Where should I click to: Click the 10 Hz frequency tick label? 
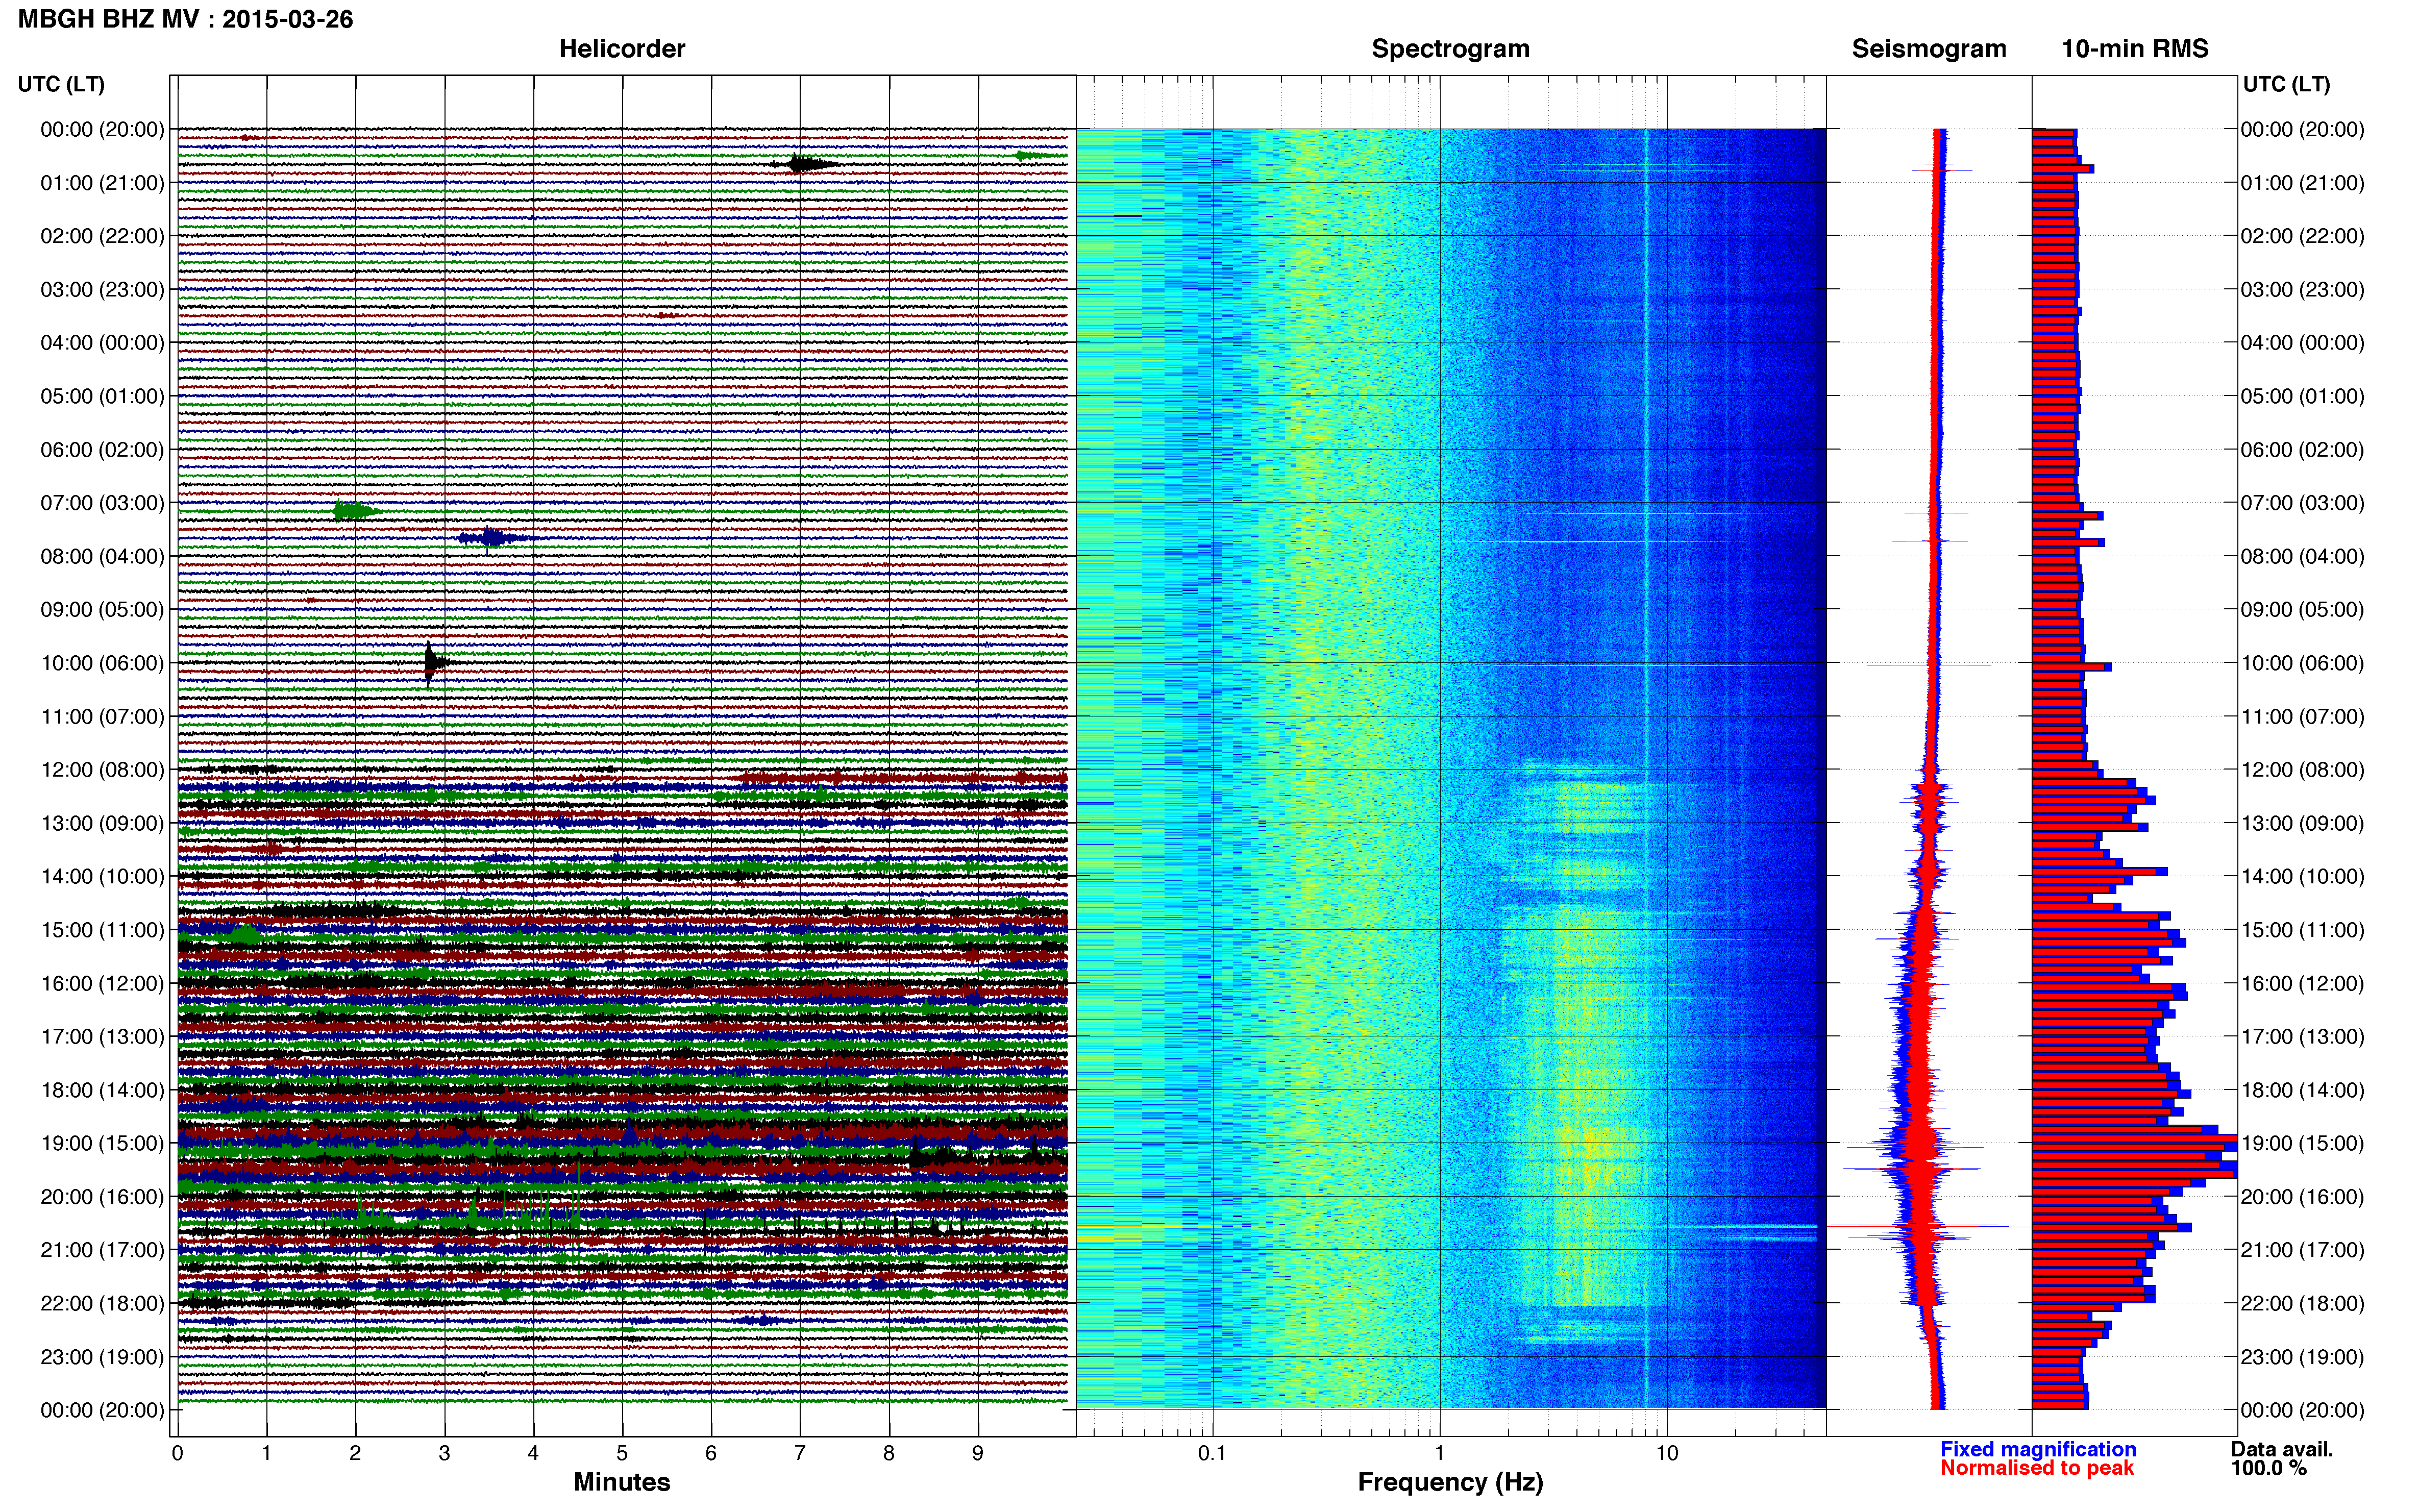1667,1453
